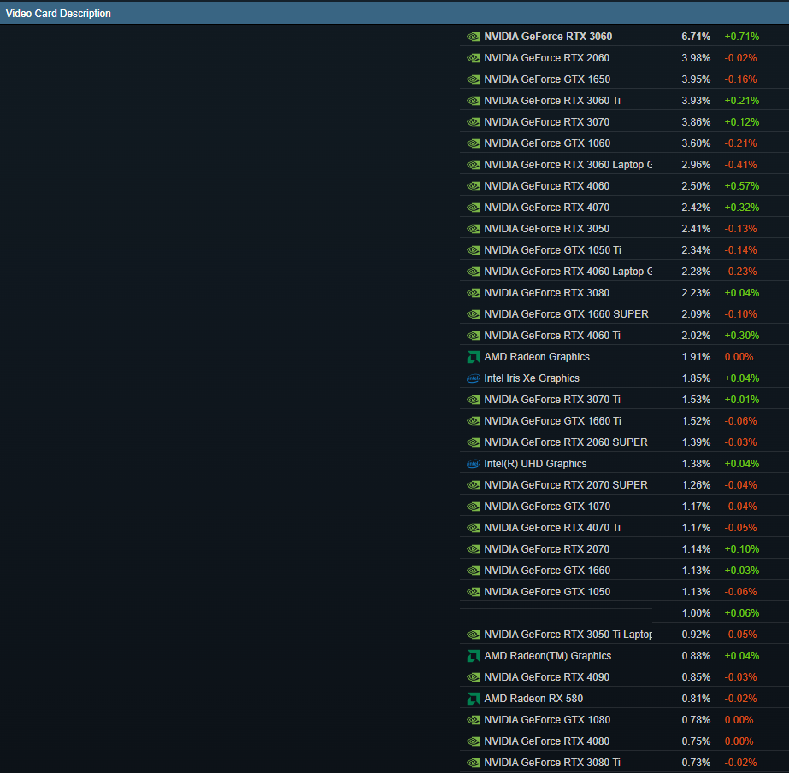Viewport: 789px width, 773px height.
Task: Click NVIDIA icon beside RTX 3060 Ti
Action: (x=474, y=101)
